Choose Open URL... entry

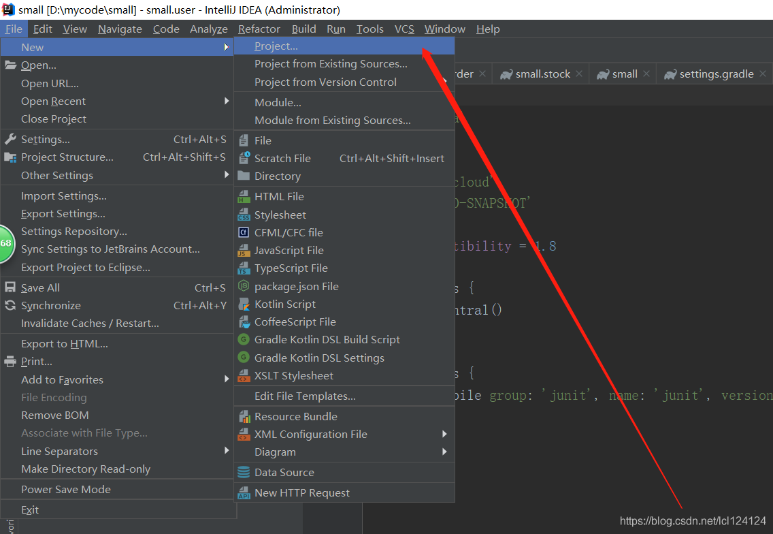117,83
